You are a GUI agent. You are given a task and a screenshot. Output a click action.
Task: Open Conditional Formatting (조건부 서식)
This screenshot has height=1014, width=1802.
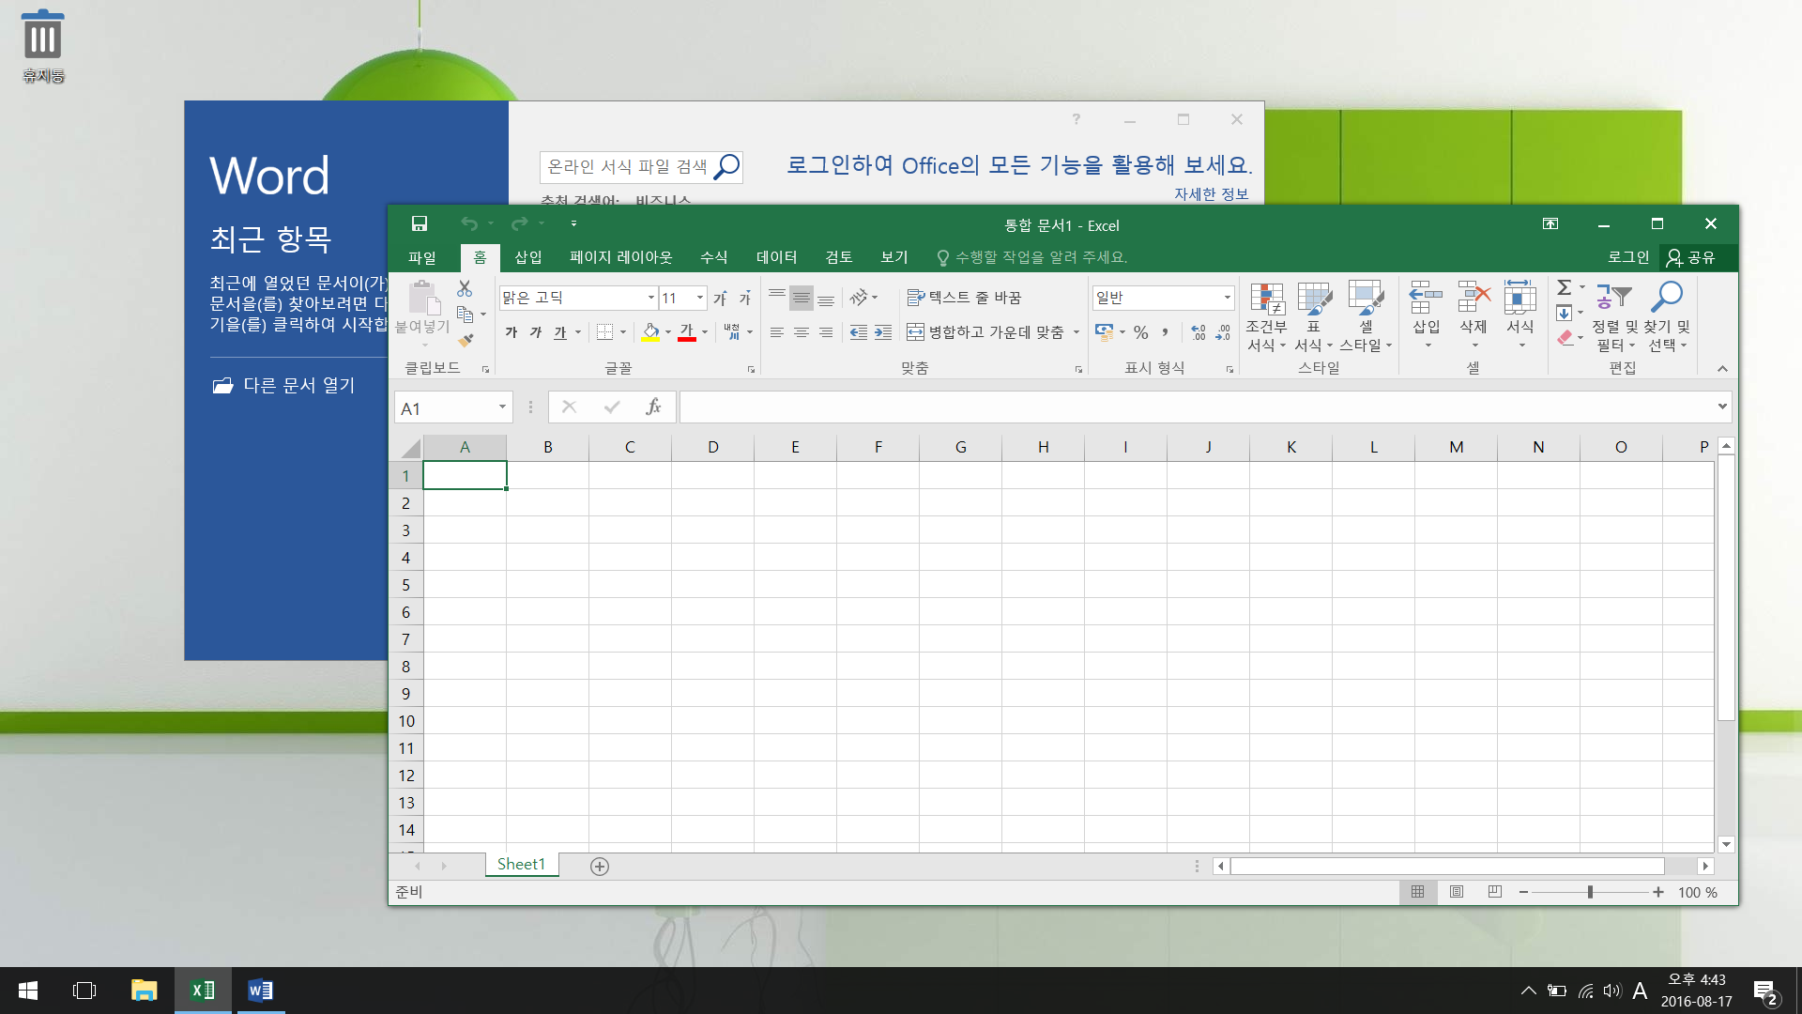coord(1266,316)
